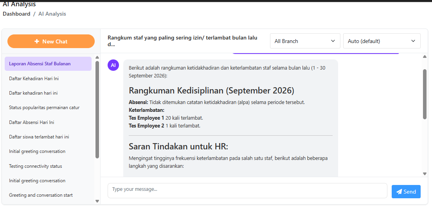Click conversation scrollbar down arrow
Screen dimensions: 432x210
pos(425,174)
